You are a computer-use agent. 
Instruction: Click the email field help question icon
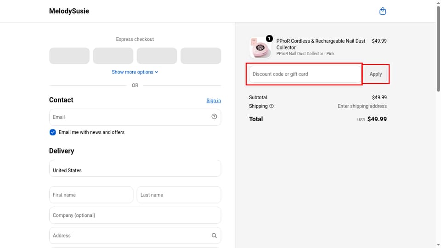214,116
